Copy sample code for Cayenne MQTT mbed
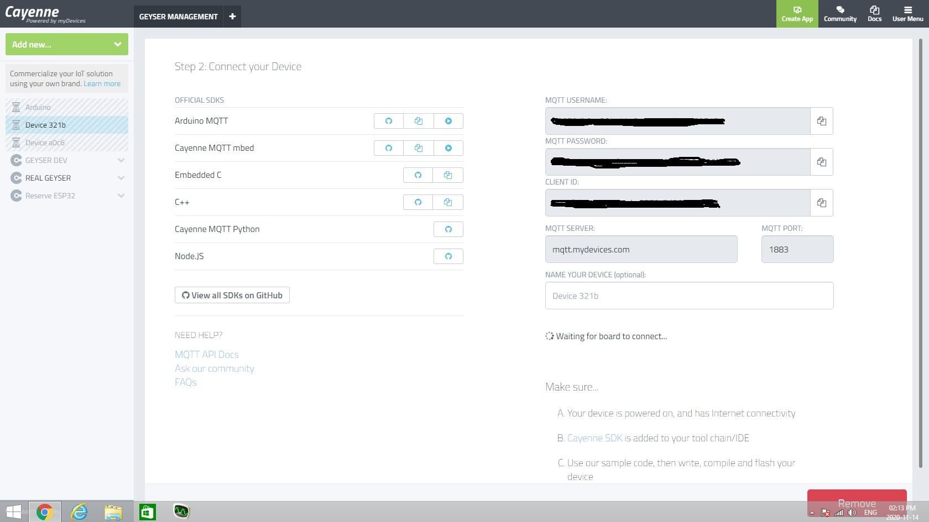The height and width of the screenshot is (522, 929). click(419, 148)
